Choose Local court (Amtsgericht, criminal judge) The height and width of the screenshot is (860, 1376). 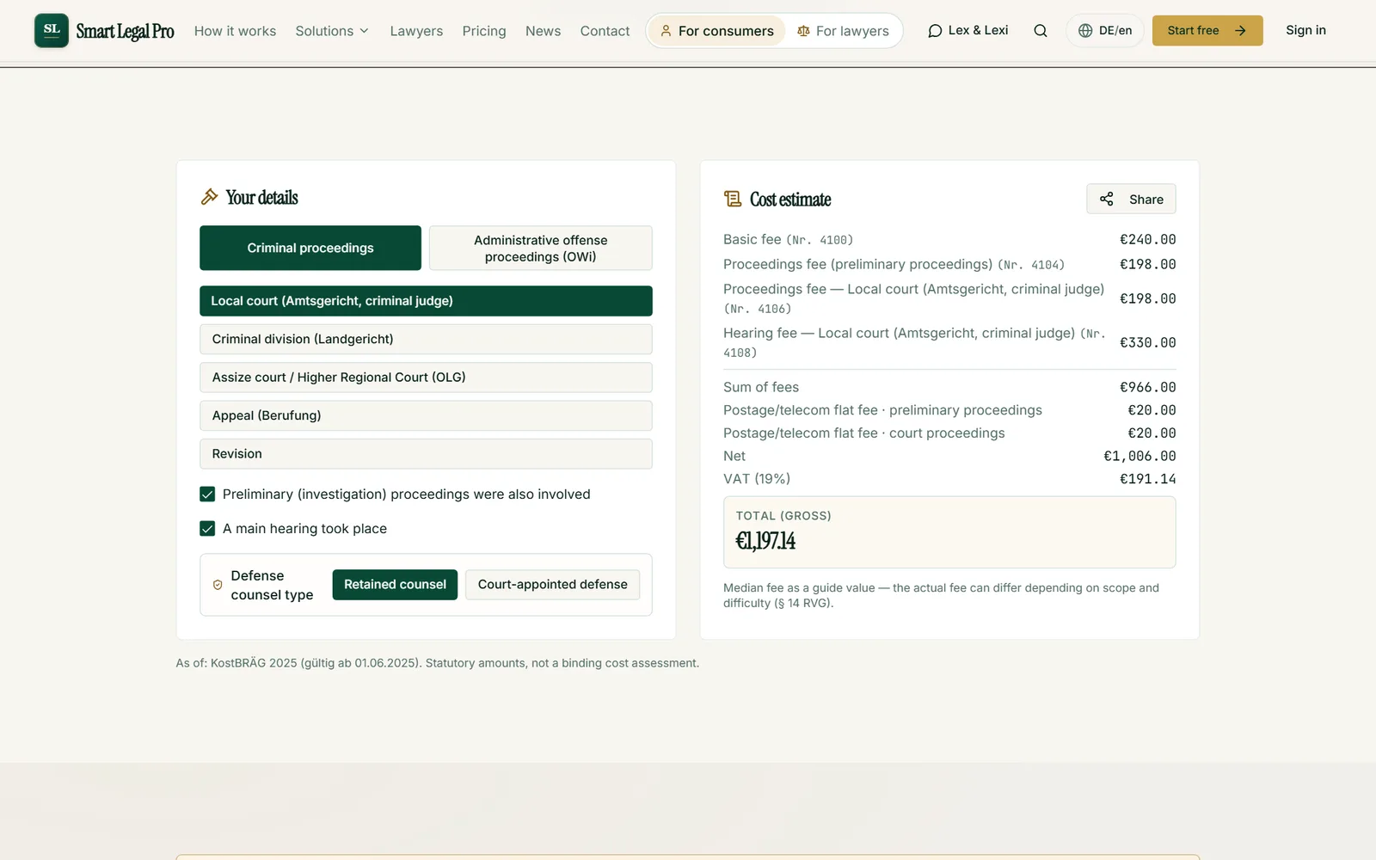[426, 301]
